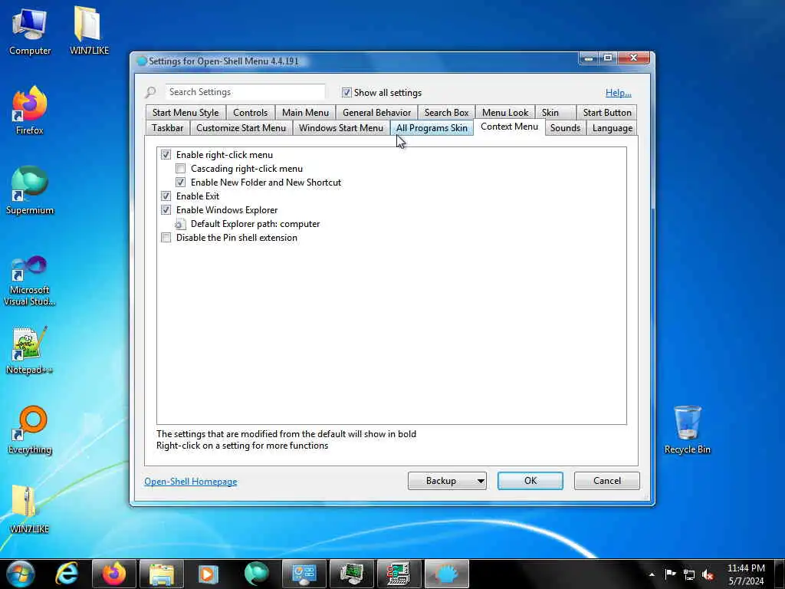Select the Supermium desktop shortcut
The height and width of the screenshot is (589, 785).
tap(30, 191)
